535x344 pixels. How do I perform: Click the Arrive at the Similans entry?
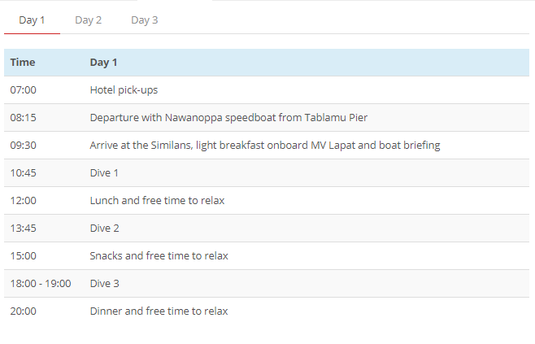click(x=265, y=146)
